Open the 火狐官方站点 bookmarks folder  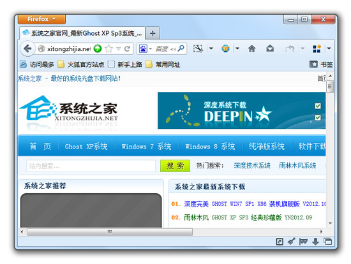point(81,64)
